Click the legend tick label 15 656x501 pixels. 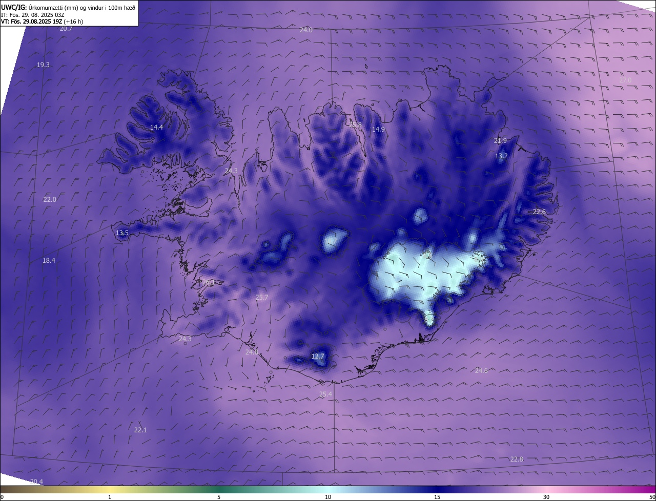(437, 497)
